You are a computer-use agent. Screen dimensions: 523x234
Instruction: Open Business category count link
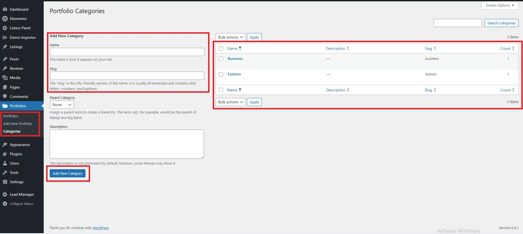pos(508,58)
